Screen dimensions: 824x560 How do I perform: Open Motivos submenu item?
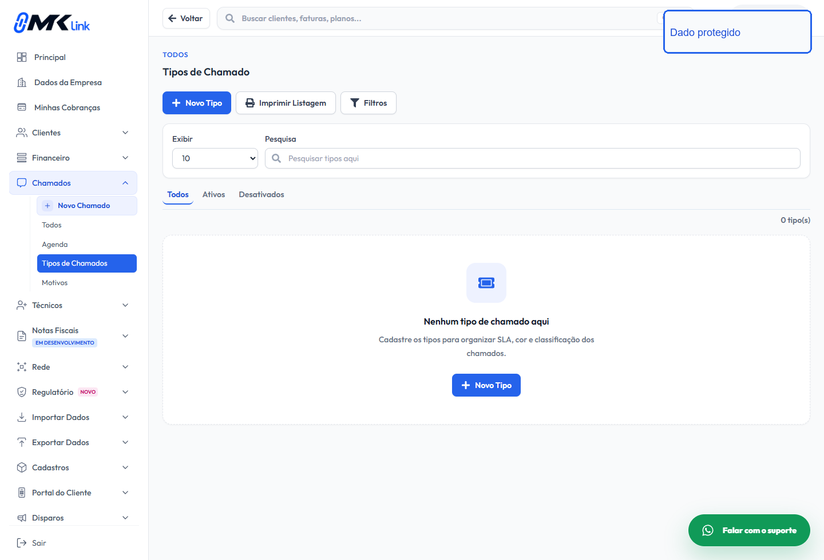coord(54,283)
